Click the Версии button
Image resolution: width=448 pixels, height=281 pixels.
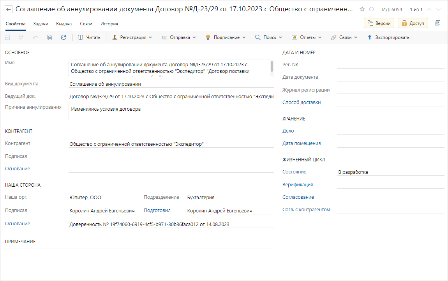click(x=379, y=23)
